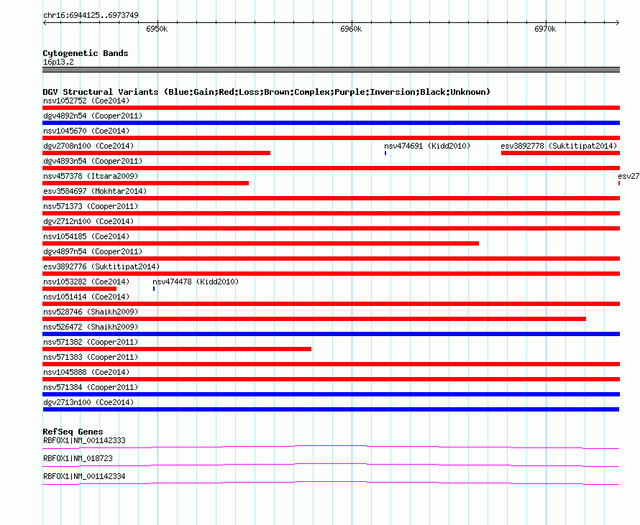This screenshot has width=640, height=525.
Task: Click the nsv571382 (Cooper2011) label
Action: coord(91,342)
